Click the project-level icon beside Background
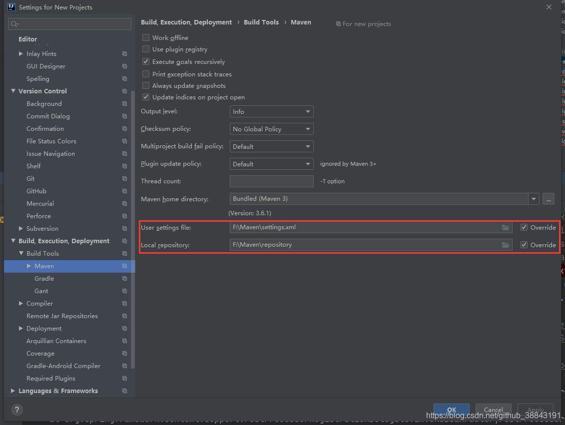 pyautogui.click(x=125, y=104)
